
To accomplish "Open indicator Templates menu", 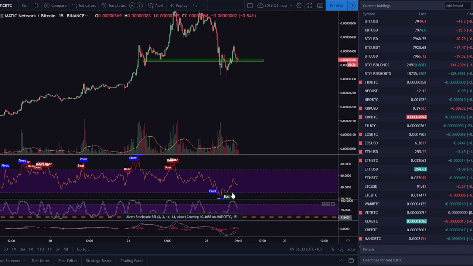I will pos(113,6).
